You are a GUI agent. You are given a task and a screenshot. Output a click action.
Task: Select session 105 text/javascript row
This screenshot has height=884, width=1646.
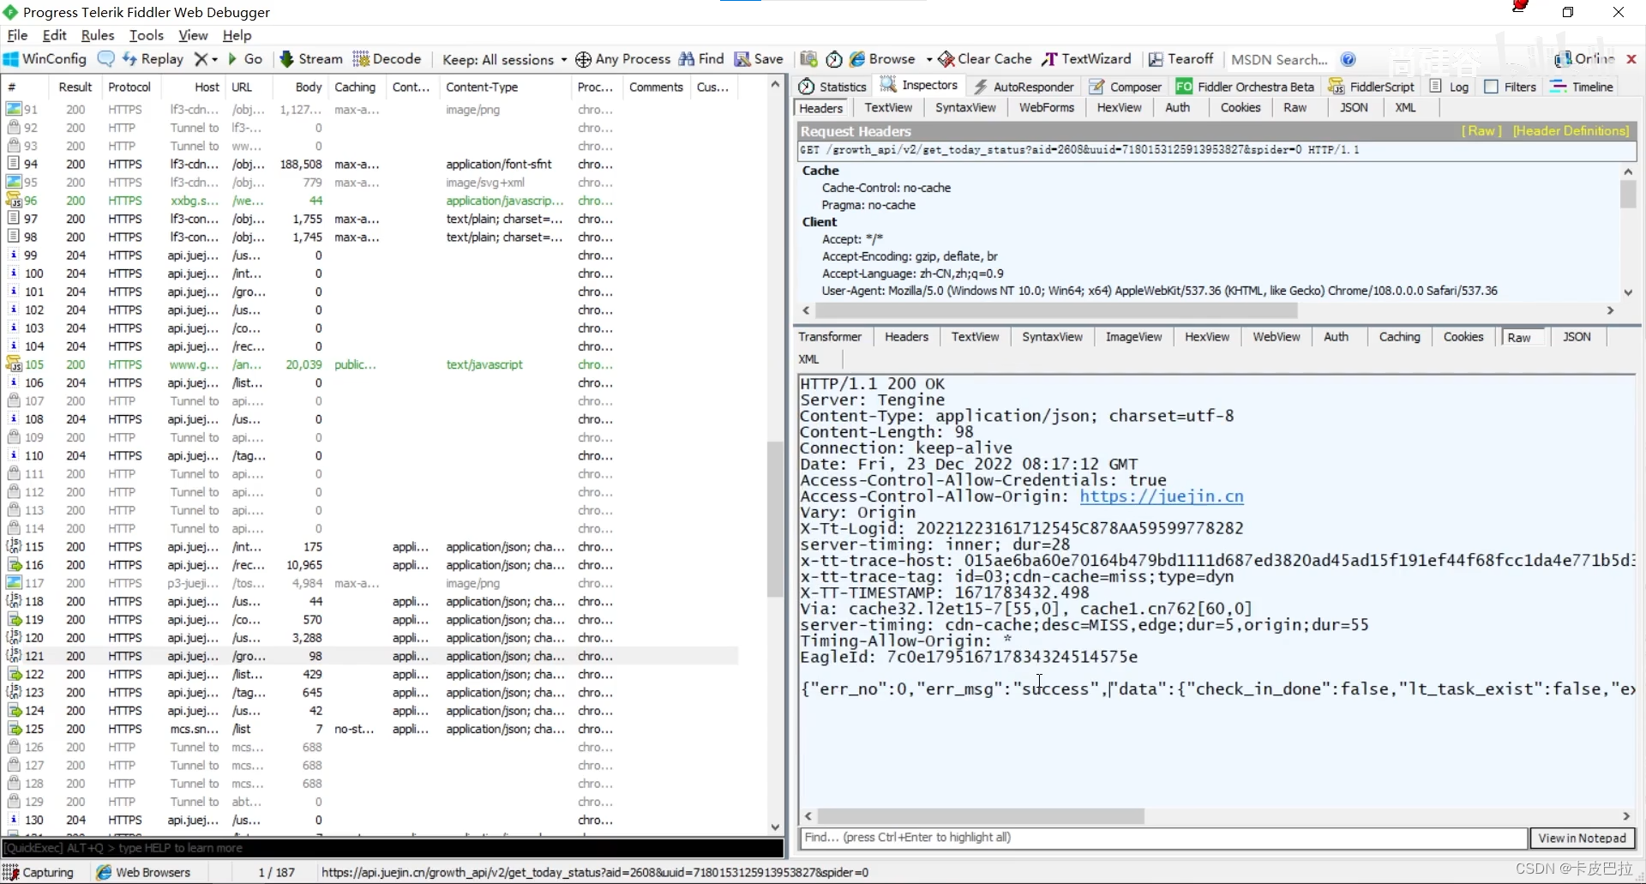[x=370, y=364]
